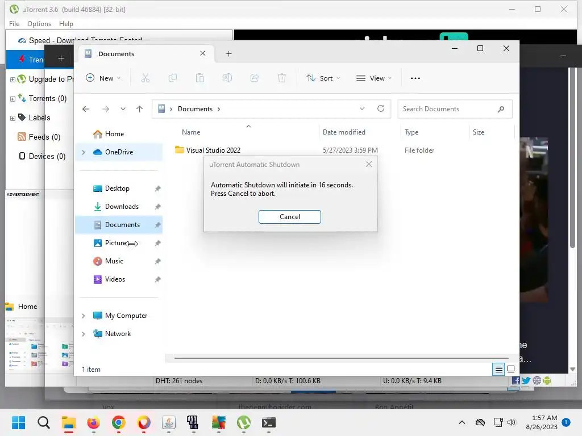Sort by the Type column header

pyautogui.click(x=411, y=132)
